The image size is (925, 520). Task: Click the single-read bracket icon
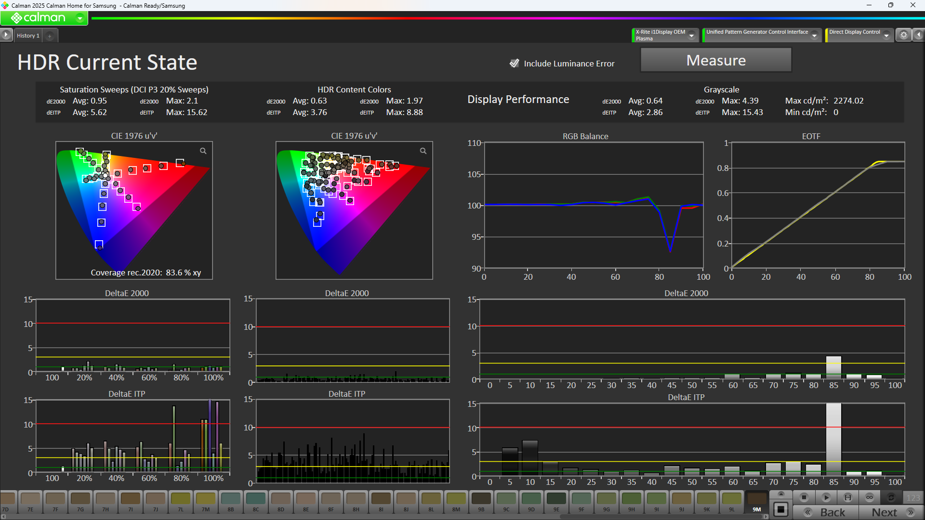tap(848, 497)
